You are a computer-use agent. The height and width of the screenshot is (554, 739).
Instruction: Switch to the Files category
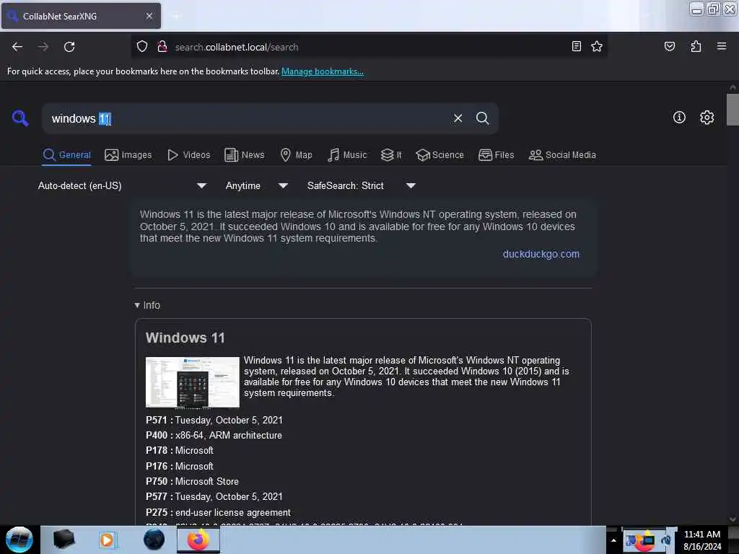click(497, 155)
